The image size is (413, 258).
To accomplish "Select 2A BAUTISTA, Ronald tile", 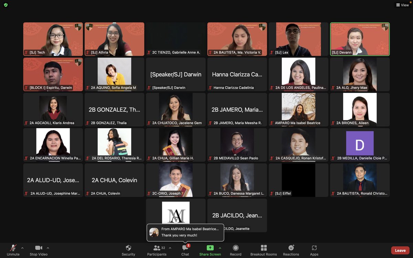I will (x=360, y=180).
